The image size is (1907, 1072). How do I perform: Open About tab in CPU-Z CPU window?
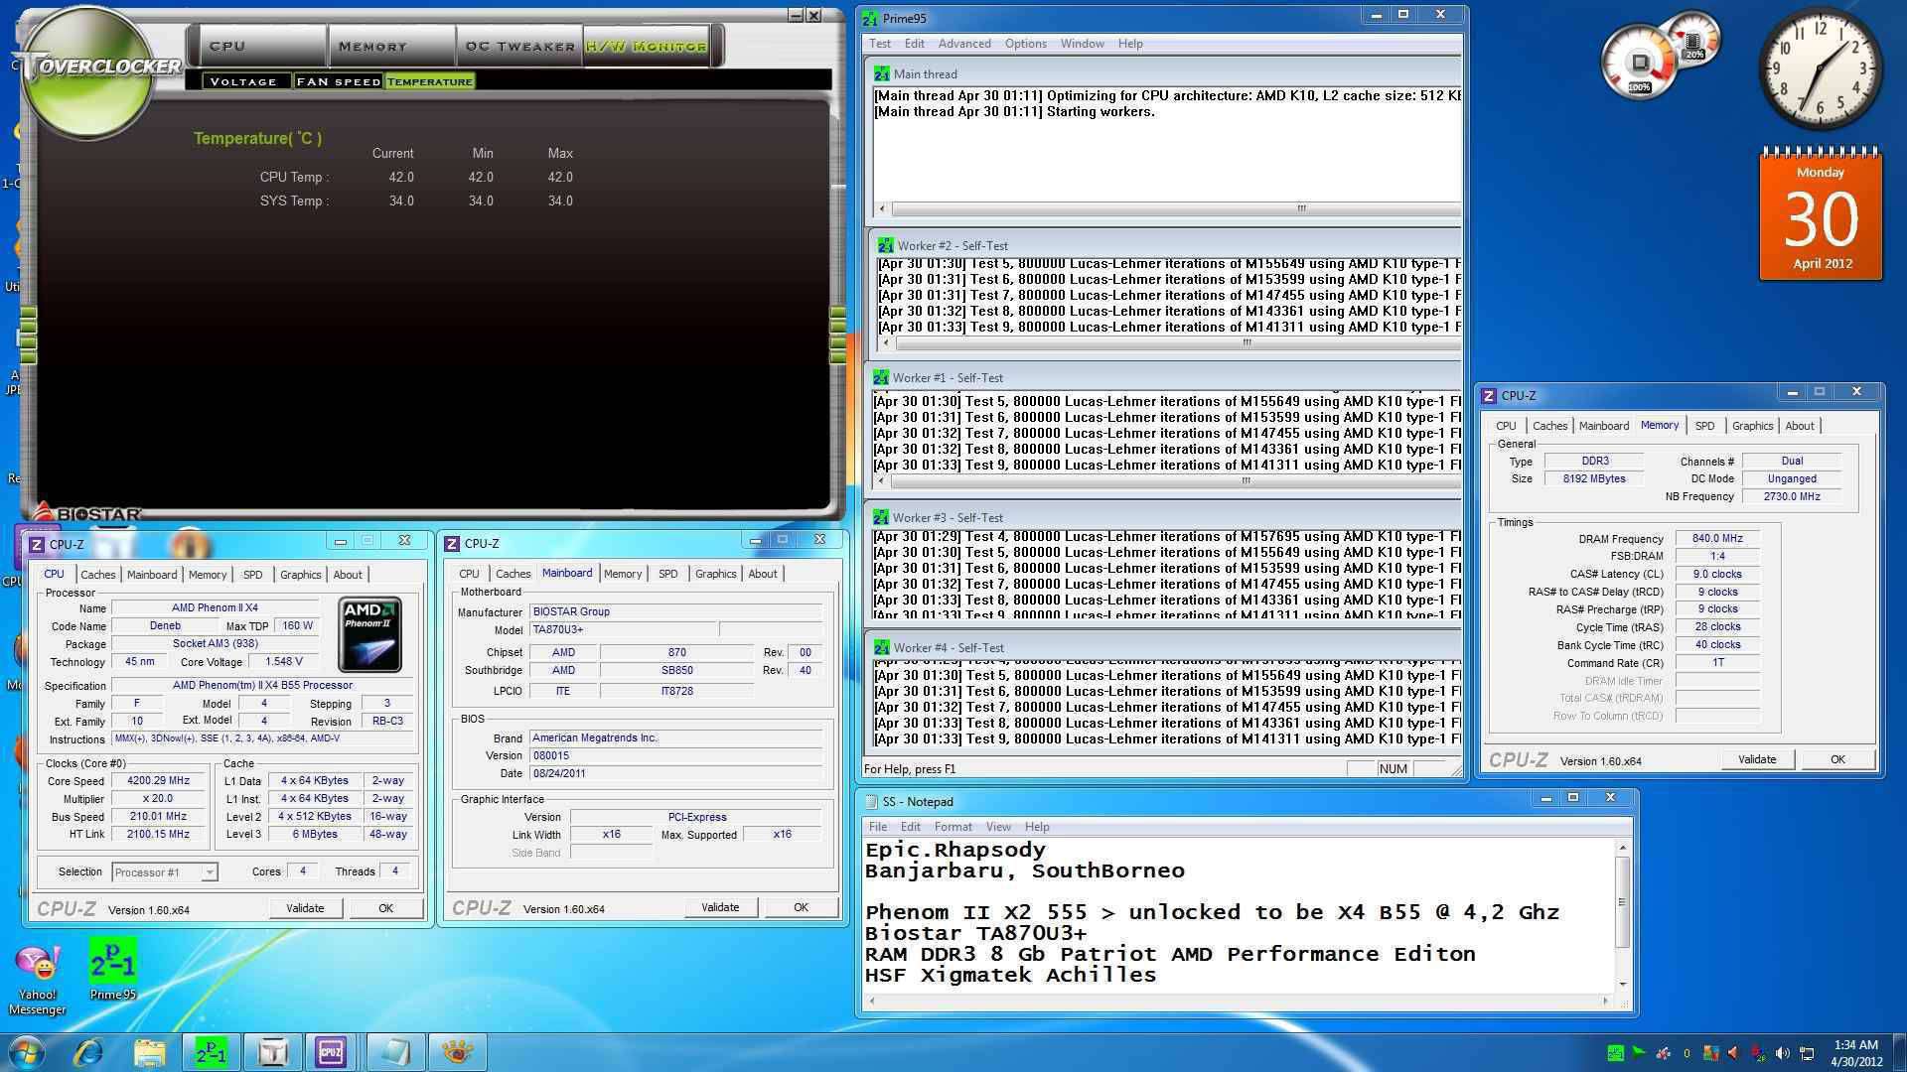347,575
